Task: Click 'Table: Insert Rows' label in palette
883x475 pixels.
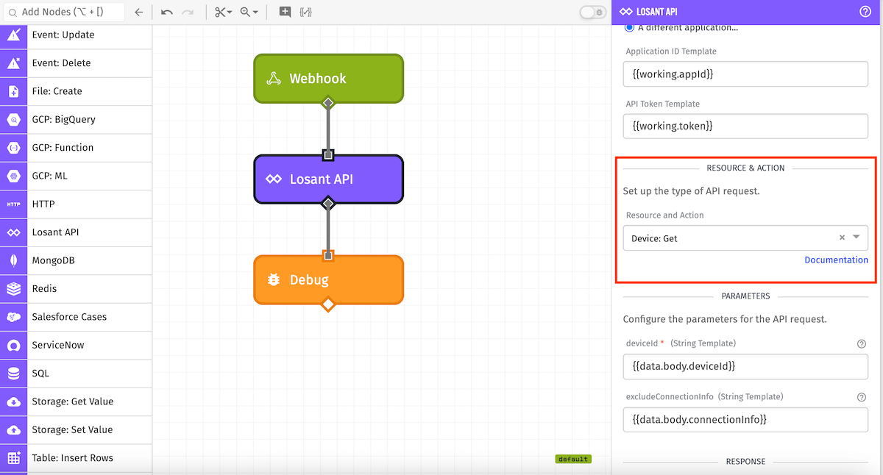Action: [73, 457]
